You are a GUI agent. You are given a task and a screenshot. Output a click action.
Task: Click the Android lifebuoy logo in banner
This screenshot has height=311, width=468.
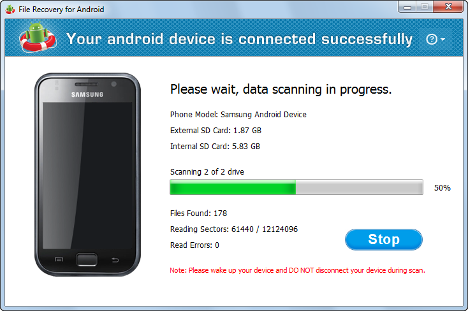[38, 37]
